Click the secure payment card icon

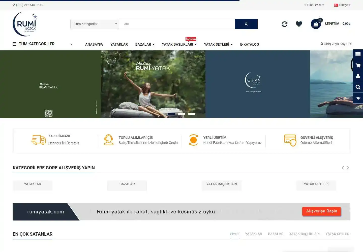[290, 140]
